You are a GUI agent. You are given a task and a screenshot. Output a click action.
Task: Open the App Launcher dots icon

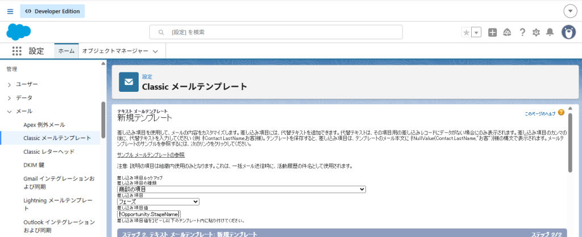(16, 51)
